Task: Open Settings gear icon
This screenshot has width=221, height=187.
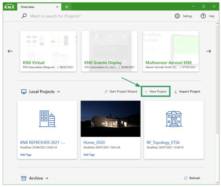Action: pos(177,16)
